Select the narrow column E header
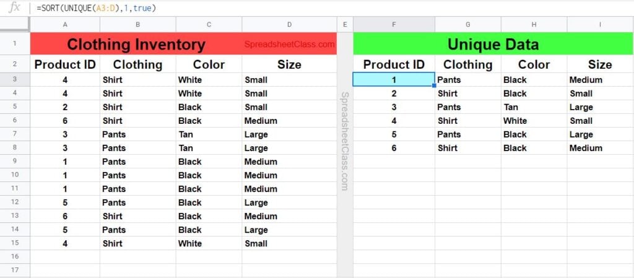Screen dimensions: 634x278 pos(345,25)
